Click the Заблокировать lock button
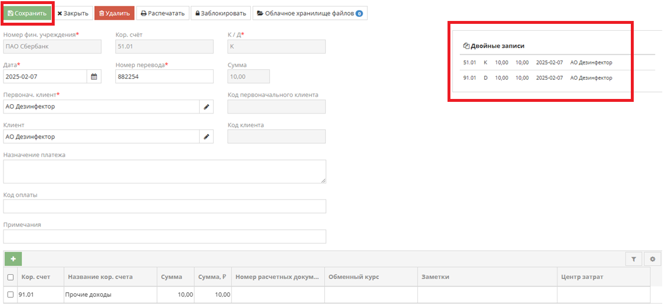This screenshot has height=305, width=664. pos(221,13)
